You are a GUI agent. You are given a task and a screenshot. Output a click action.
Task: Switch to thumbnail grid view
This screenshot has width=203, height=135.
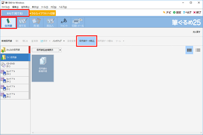click(x=189, y=50)
